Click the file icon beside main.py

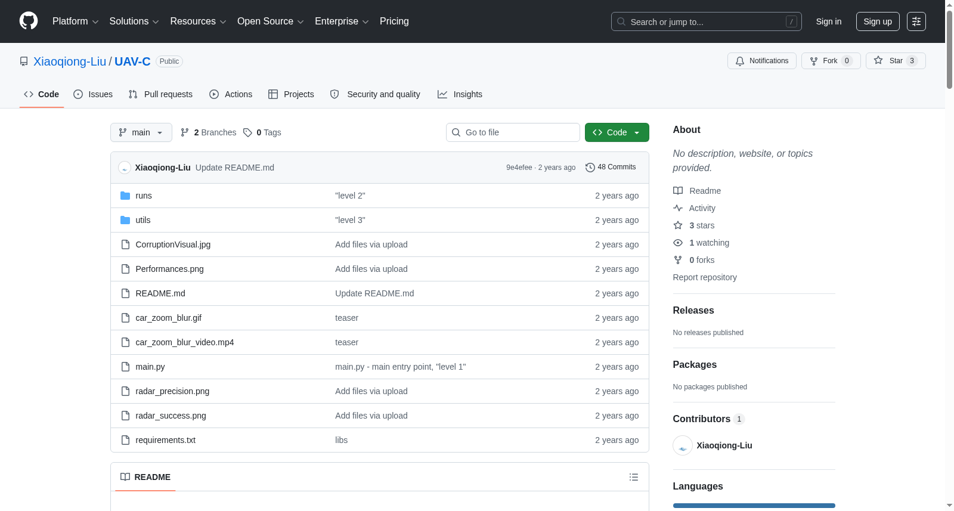coord(125,367)
